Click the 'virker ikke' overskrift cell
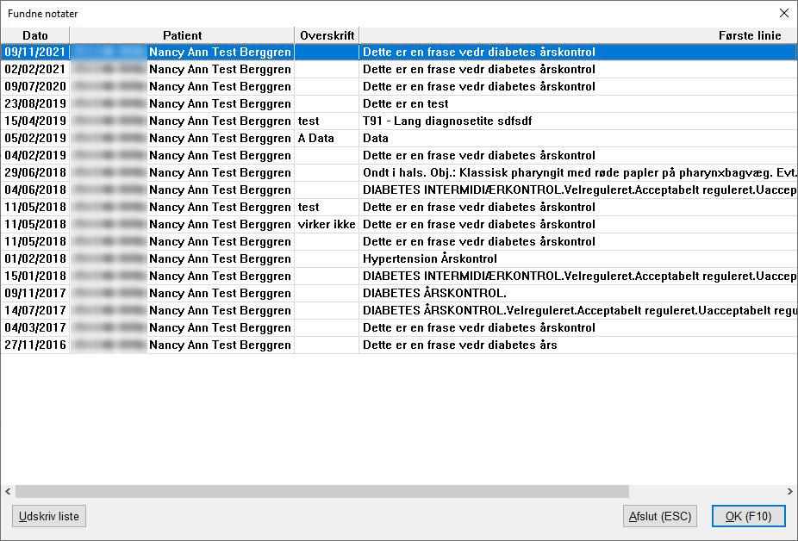 point(327,225)
